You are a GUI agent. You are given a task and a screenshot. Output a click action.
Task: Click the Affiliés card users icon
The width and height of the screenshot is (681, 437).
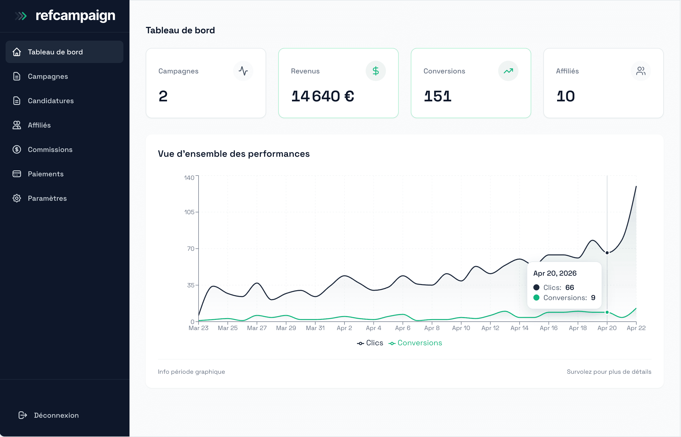[640, 71]
